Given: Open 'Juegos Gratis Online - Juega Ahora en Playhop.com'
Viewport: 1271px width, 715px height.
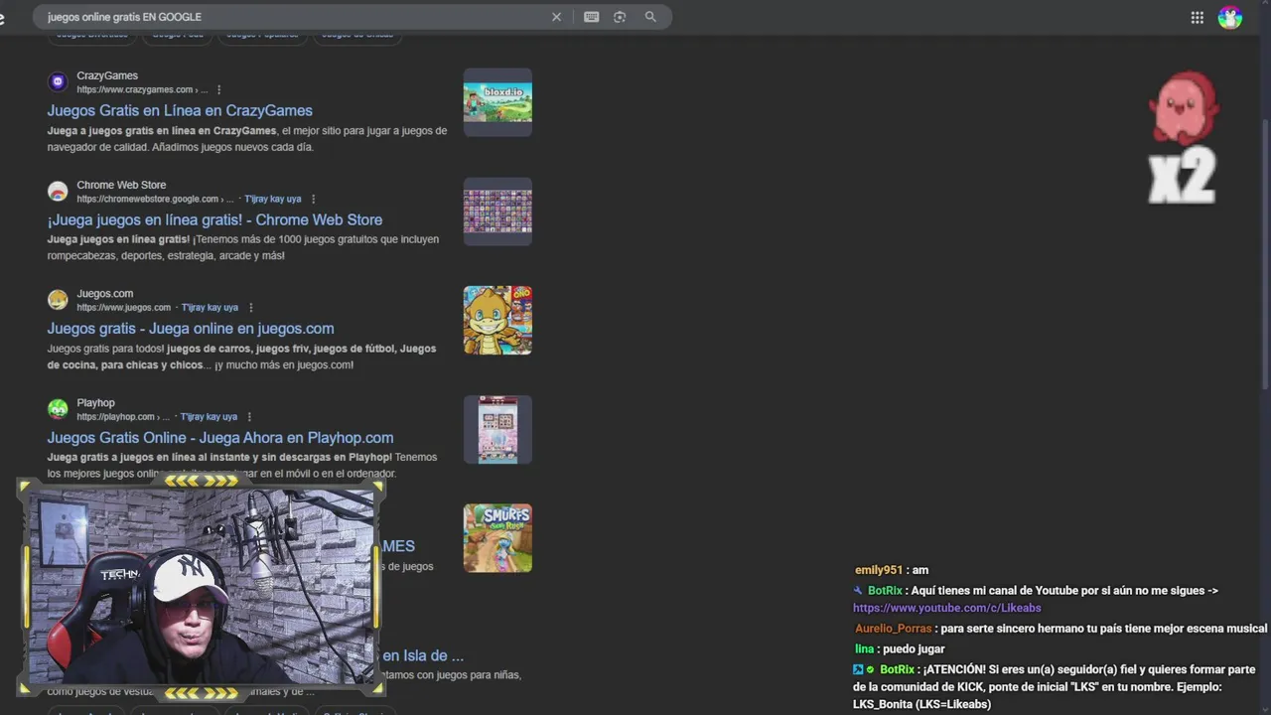Looking at the screenshot, I should 220,438.
